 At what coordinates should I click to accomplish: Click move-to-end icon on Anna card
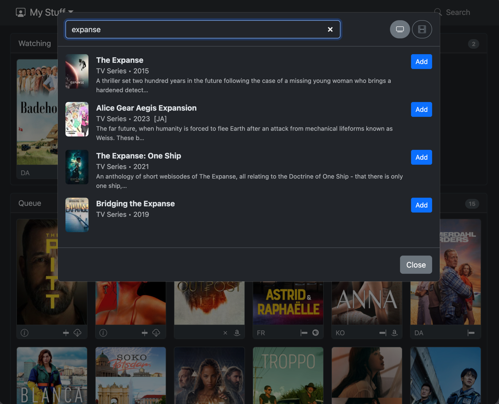(383, 333)
